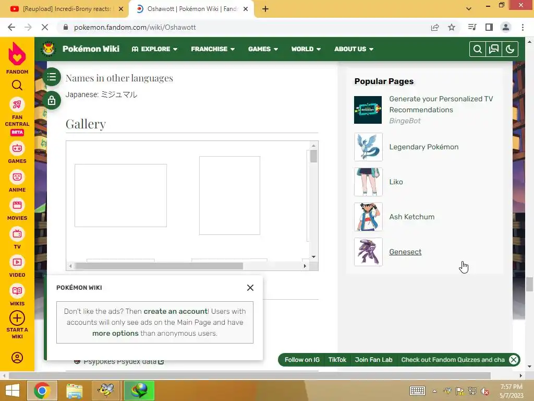Close the Oshawott wiki tab
The width and height of the screenshot is (534, 401).
[246, 9]
